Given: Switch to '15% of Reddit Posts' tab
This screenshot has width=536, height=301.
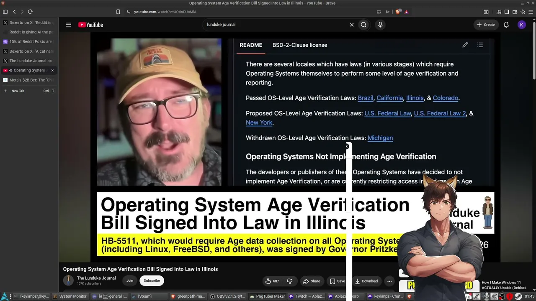Looking at the screenshot, I should click(x=28, y=42).
